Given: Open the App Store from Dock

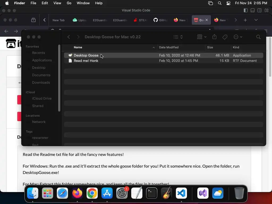Looking at the screenshot, I should click(107, 193).
